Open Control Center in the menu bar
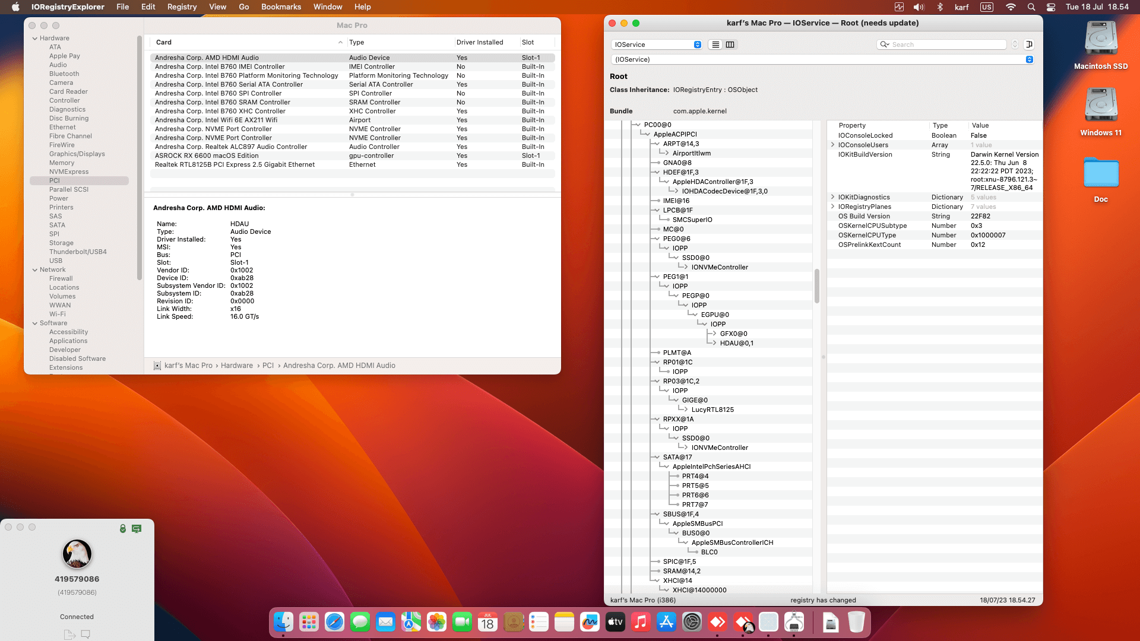 [1051, 7]
